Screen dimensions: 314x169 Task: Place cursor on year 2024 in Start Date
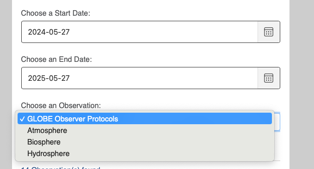click(x=35, y=32)
